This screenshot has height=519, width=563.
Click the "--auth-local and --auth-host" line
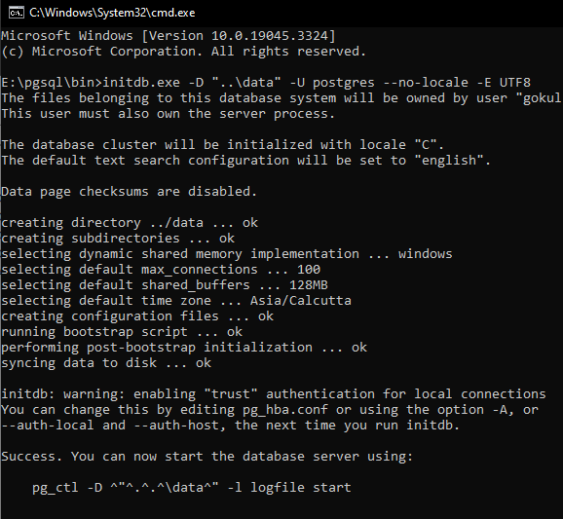tap(231, 426)
